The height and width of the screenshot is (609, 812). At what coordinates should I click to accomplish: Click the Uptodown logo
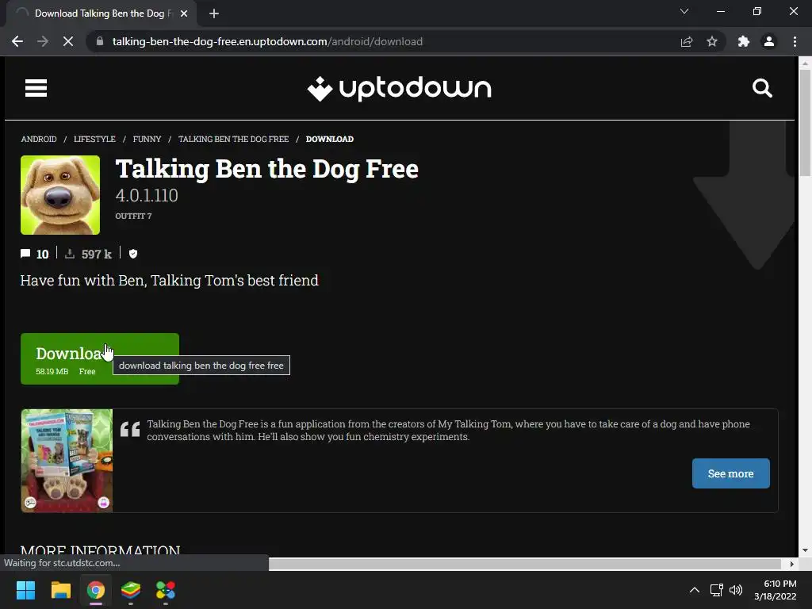[x=399, y=89]
